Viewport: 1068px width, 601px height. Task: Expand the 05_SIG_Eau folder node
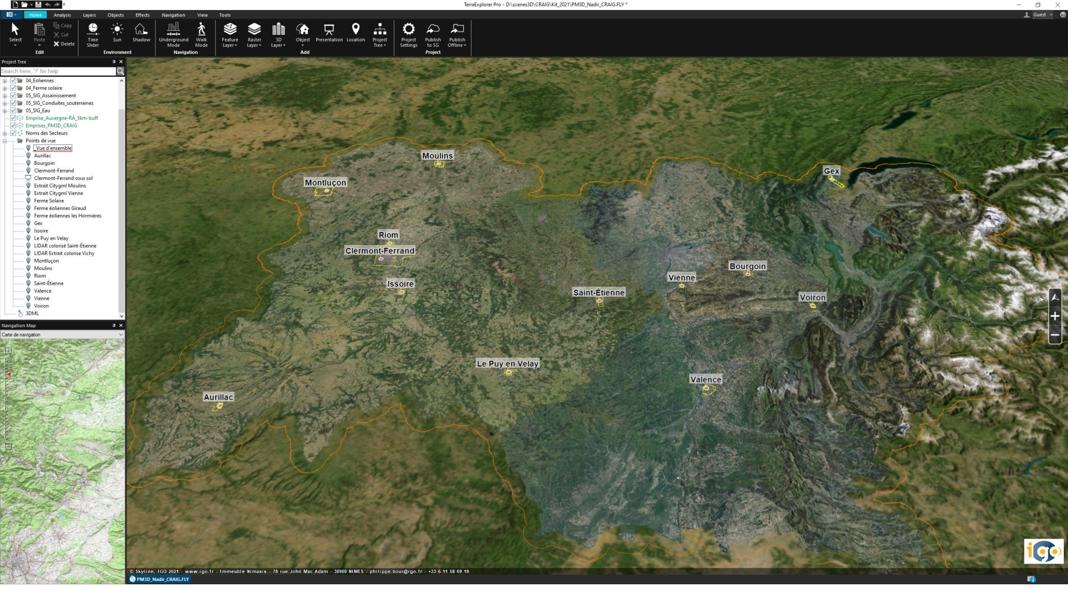click(x=5, y=111)
